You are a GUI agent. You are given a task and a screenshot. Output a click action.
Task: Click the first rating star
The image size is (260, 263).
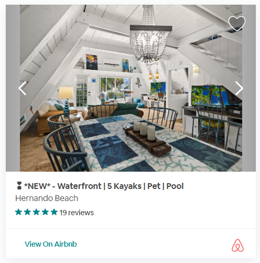18,212
